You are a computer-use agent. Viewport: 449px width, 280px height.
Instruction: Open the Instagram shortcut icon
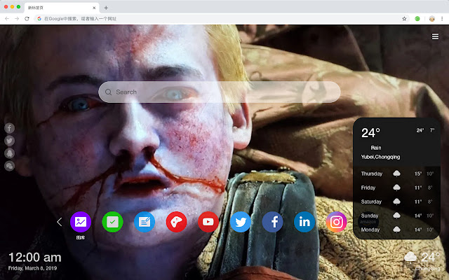click(336, 222)
